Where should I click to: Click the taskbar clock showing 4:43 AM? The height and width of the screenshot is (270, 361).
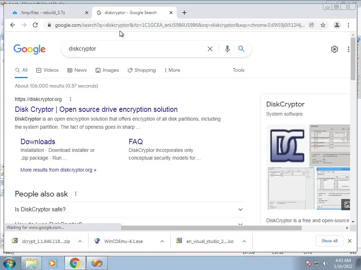pos(343,263)
